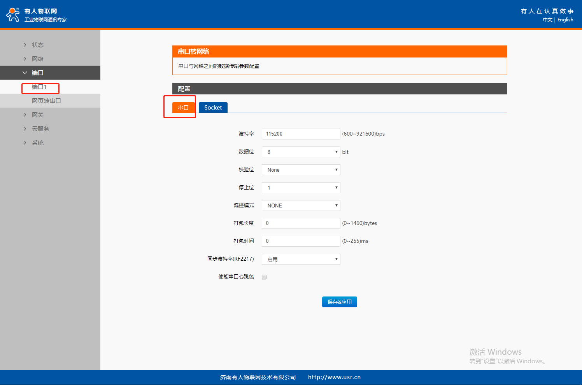
Task: Click the 保存&应用 button
Action: tap(339, 302)
